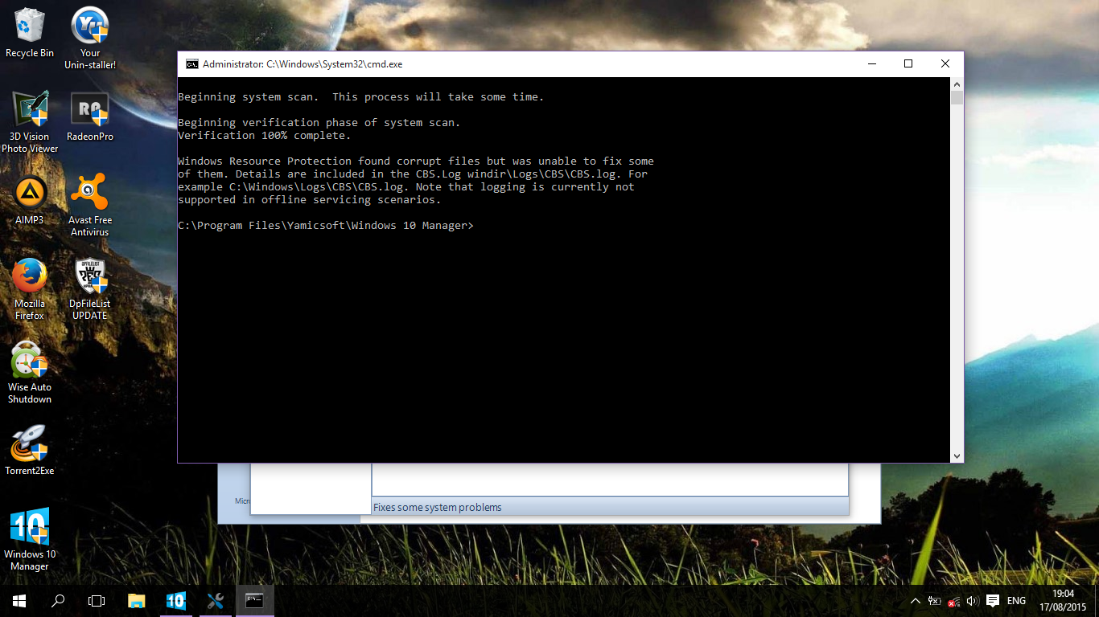The height and width of the screenshot is (617, 1099).
Task: Expand hidden system tray icons chevron
Action: coord(915,601)
